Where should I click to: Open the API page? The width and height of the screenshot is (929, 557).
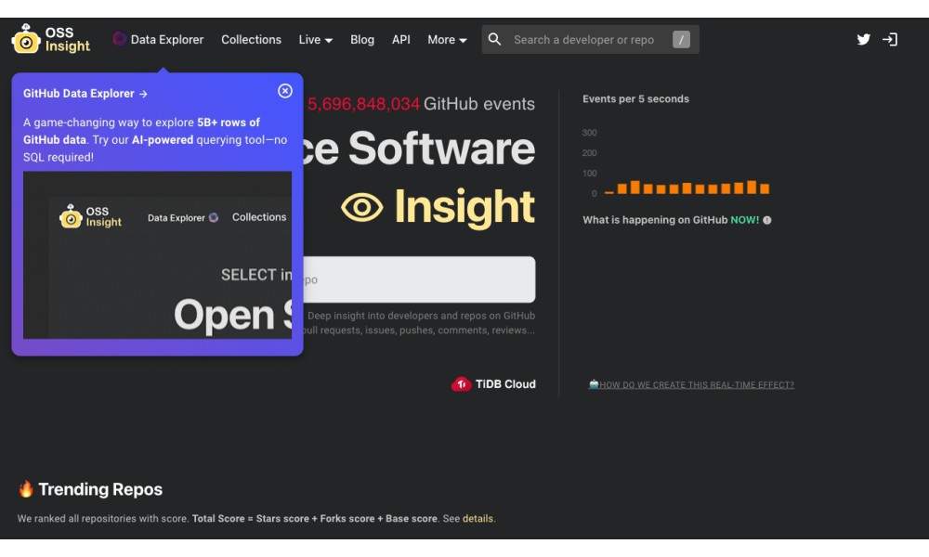(401, 40)
